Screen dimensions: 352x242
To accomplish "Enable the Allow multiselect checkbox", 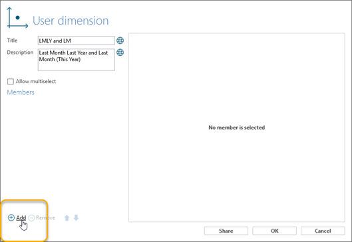I will (11, 81).
